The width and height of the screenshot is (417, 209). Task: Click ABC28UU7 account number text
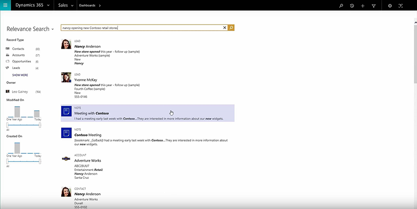coord(82,166)
